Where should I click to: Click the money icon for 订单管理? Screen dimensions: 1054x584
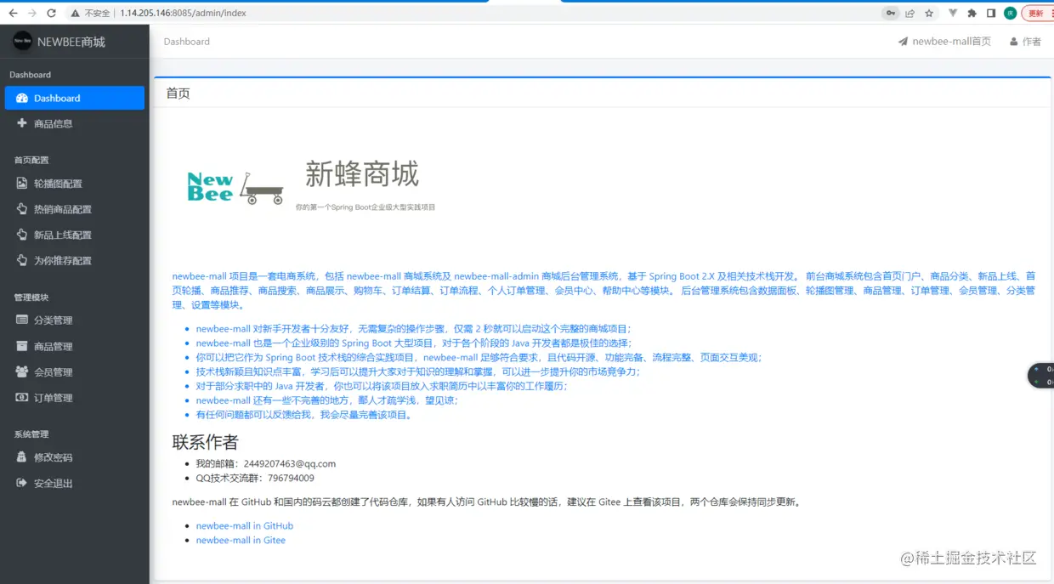[x=22, y=398]
